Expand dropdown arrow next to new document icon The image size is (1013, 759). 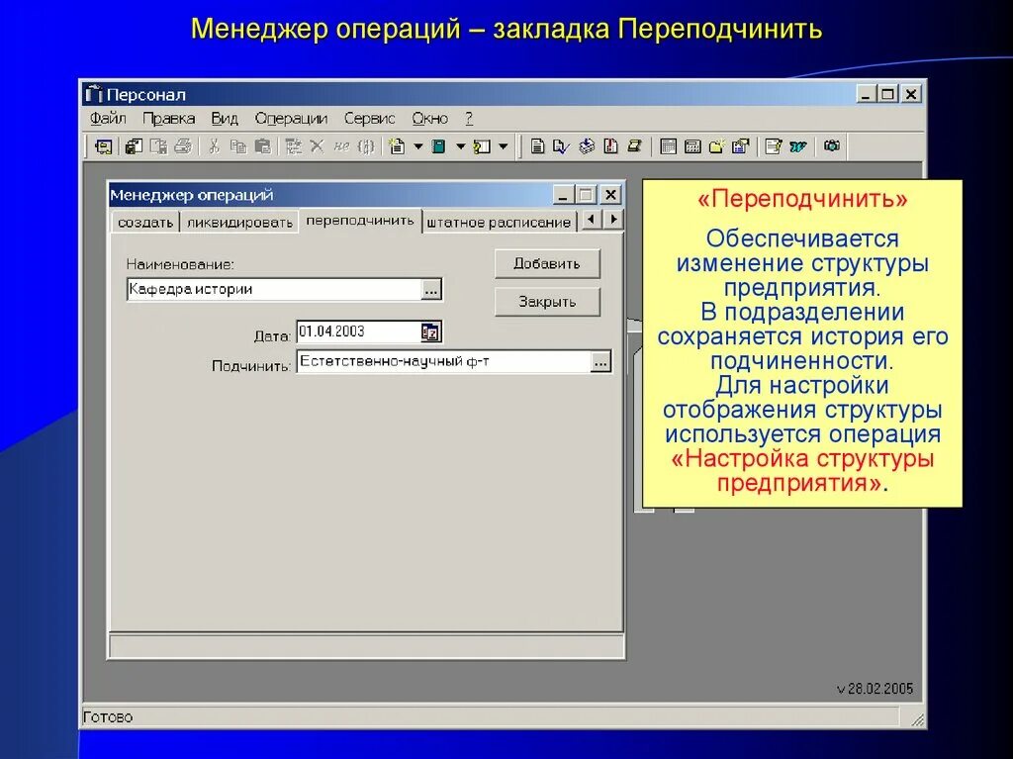[418, 146]
